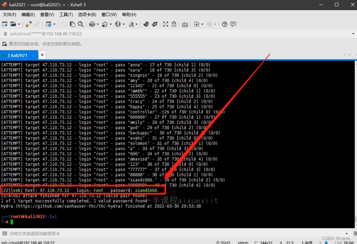This screenshot has width=357, height=244.
Task: Click the blue download arrow in status bar
Action: tap(326, 243)
